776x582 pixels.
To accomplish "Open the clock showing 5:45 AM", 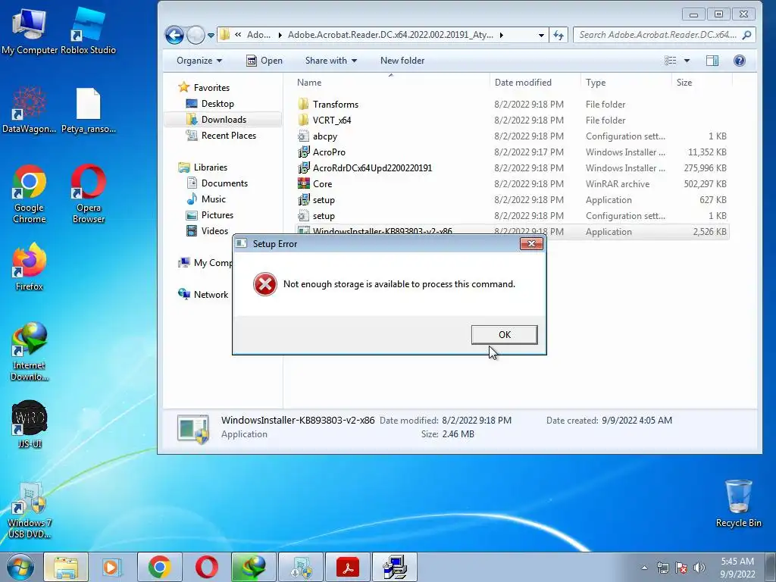I will 737,568.
